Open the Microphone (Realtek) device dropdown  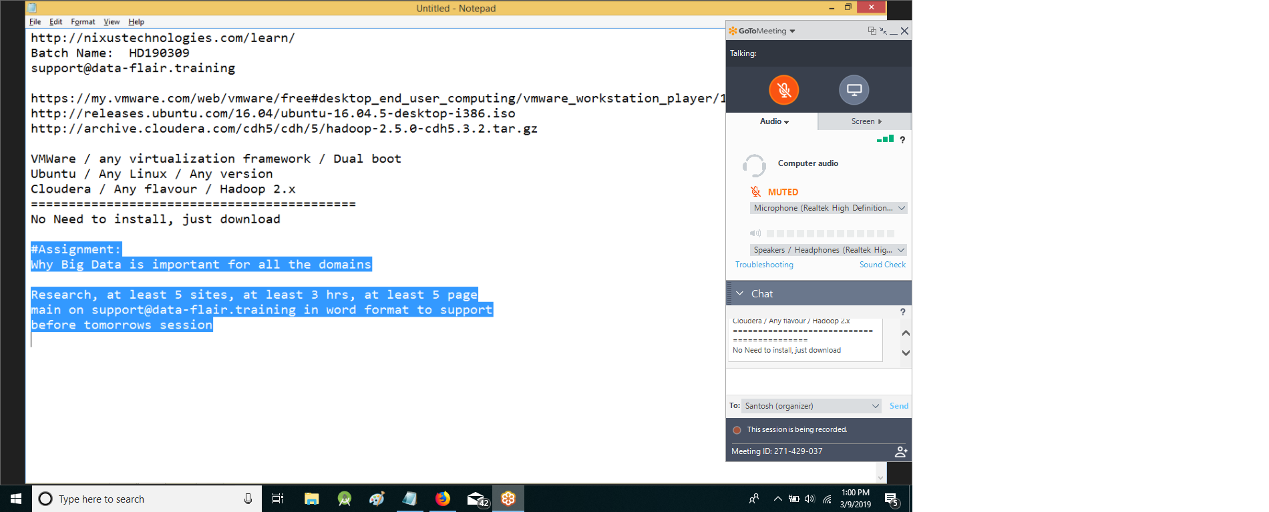pos(828,208)
